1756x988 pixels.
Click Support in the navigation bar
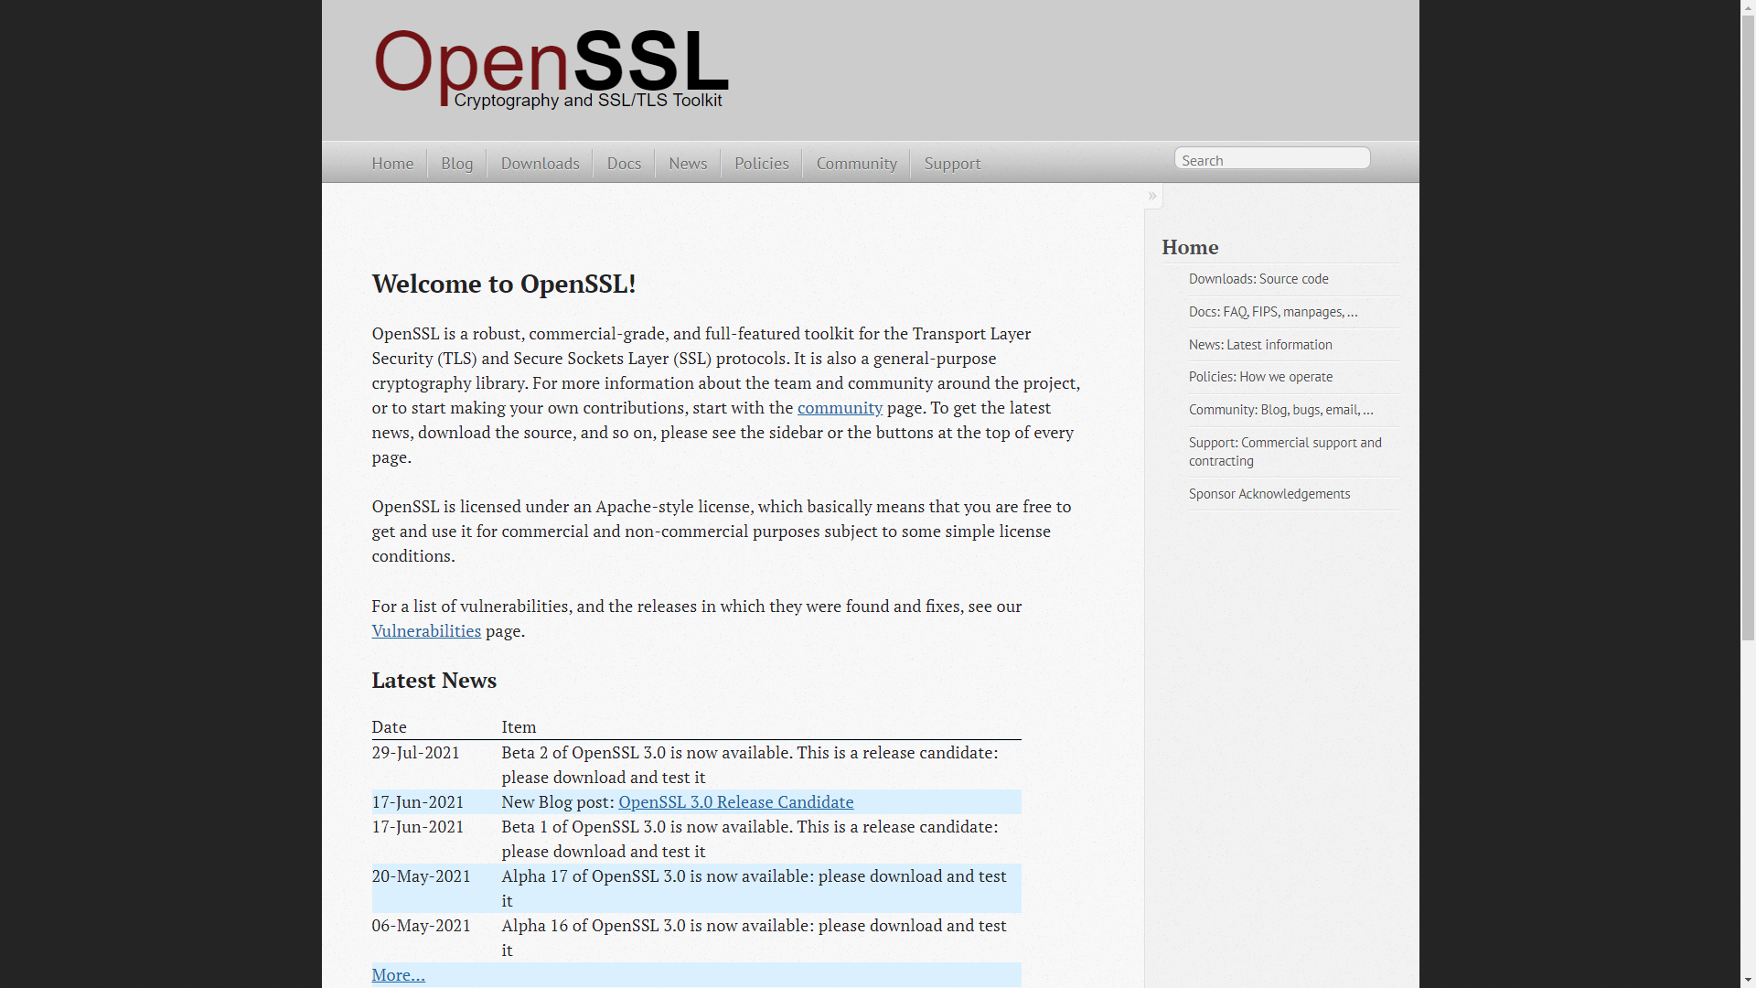[952, 164]
